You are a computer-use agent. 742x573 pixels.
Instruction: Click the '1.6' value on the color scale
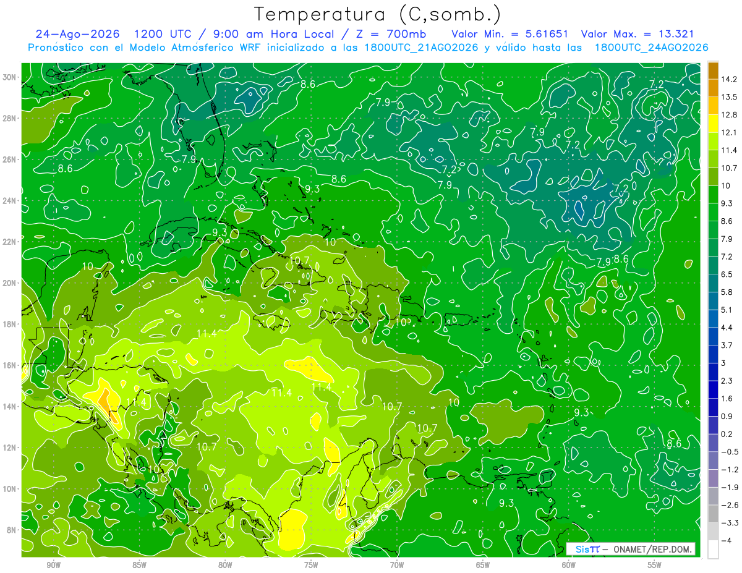(727, 399)
